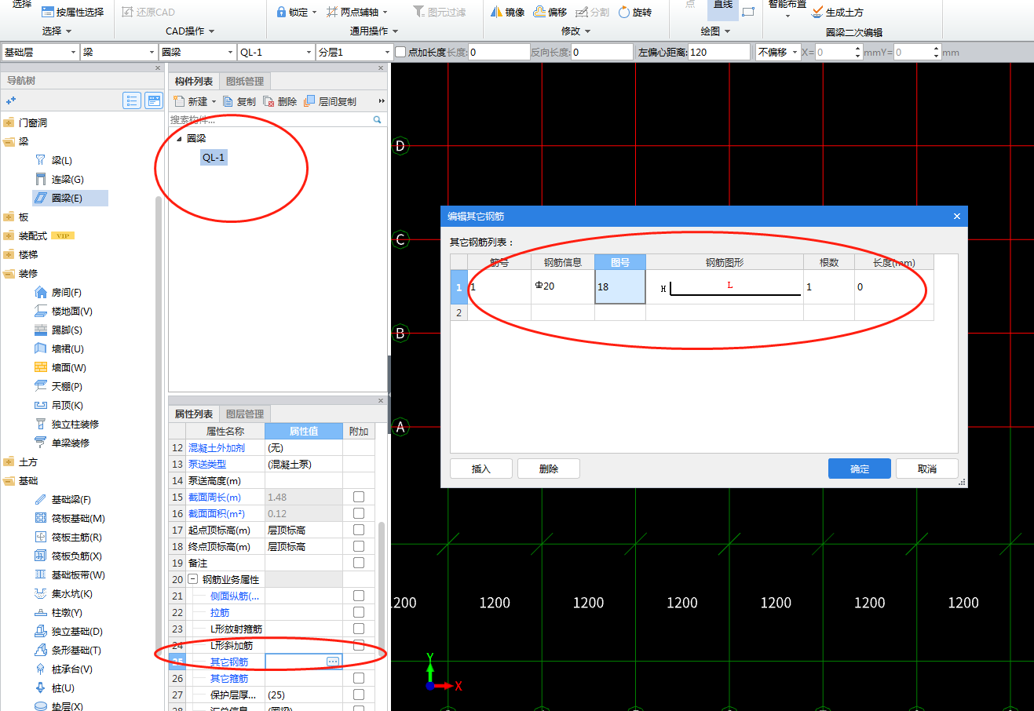Select 吊顶(K) suspended ceiling item
This screenshot has height=711, width=1034.
pyautogui.click(x=60, y=406)
